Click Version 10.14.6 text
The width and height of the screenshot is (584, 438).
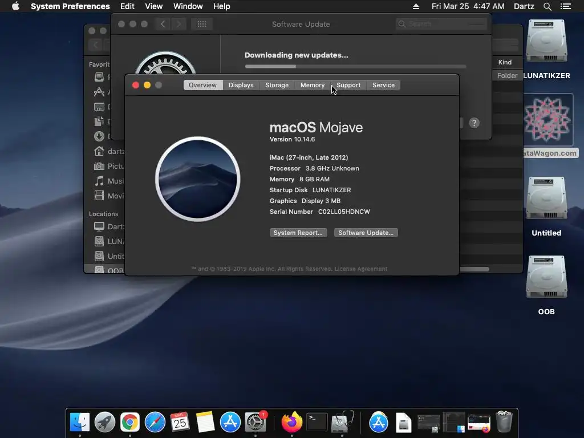(x=293, y=139)
